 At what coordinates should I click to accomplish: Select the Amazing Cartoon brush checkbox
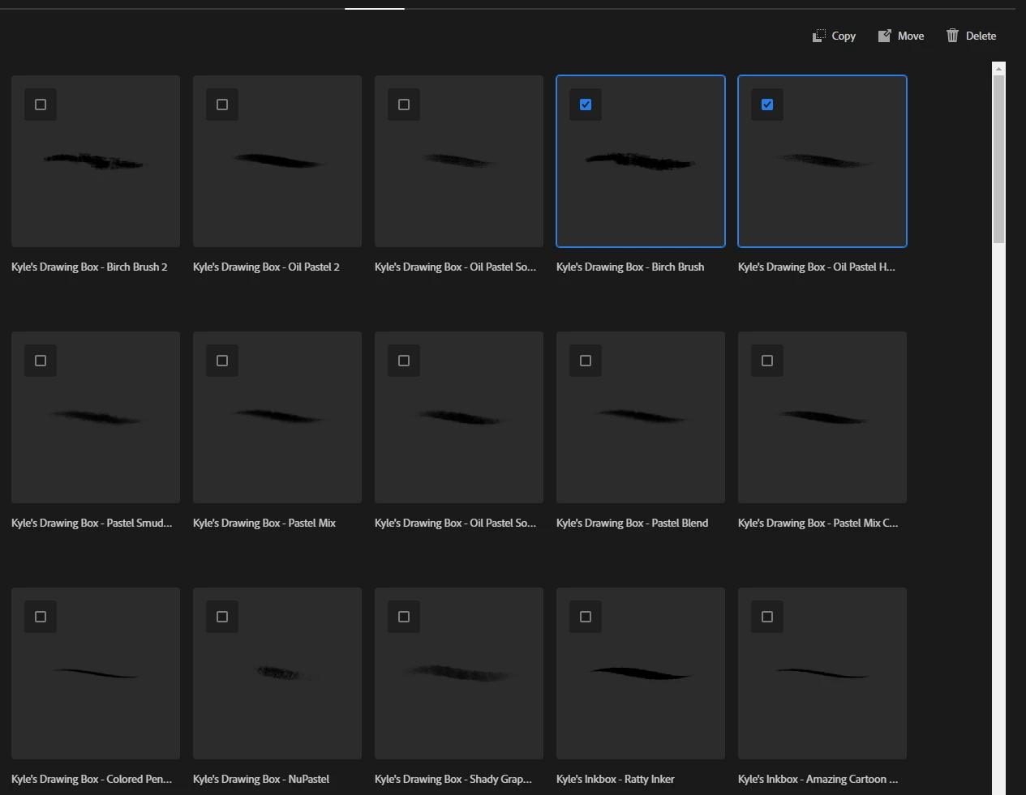[x=767, y=617]
